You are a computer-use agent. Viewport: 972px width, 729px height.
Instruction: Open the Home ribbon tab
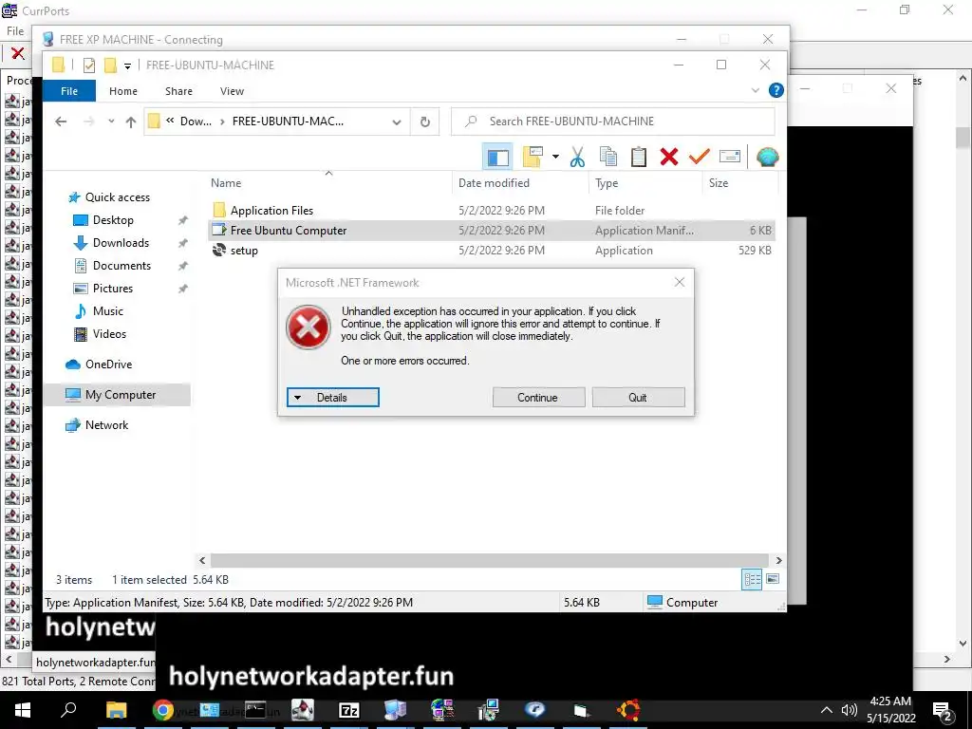coord(122,90)
